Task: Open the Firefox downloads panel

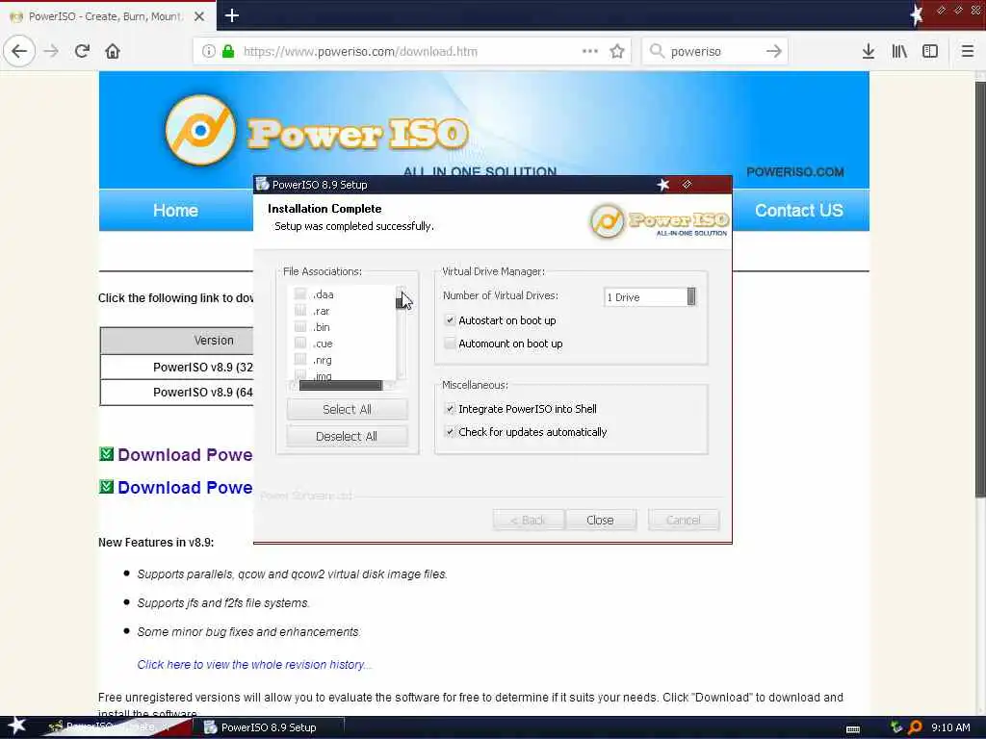Action: pyautogui.click(x=869, y=51)
